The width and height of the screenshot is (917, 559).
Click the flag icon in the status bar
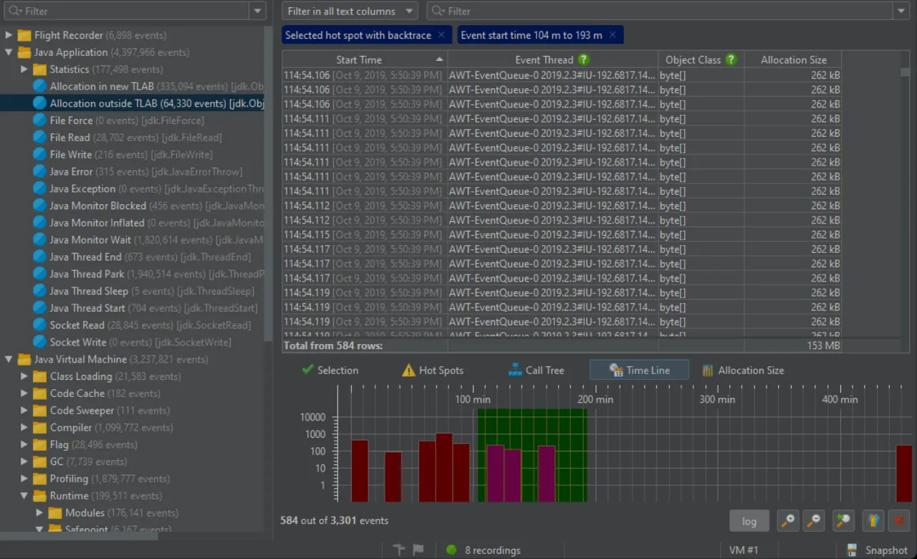[419, 550]
